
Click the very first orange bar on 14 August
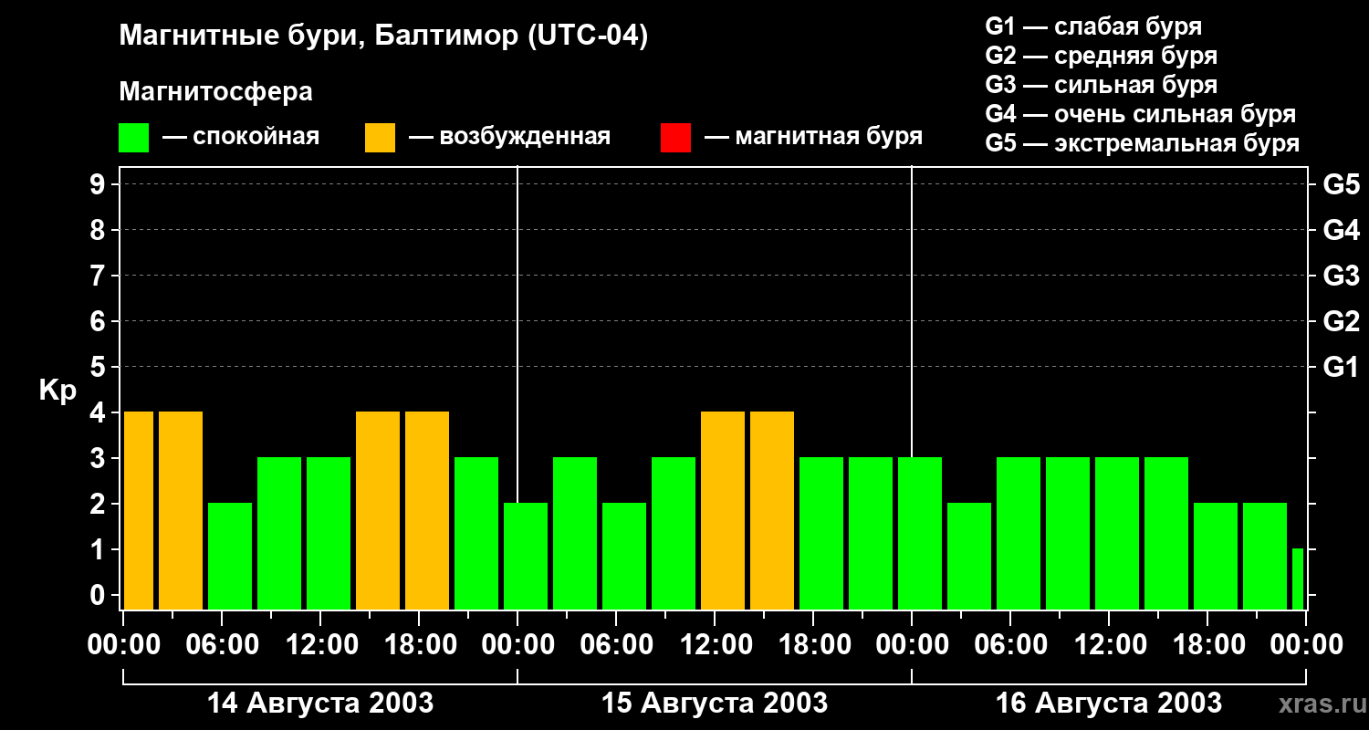pyautogui.click(x=139, y=510)
